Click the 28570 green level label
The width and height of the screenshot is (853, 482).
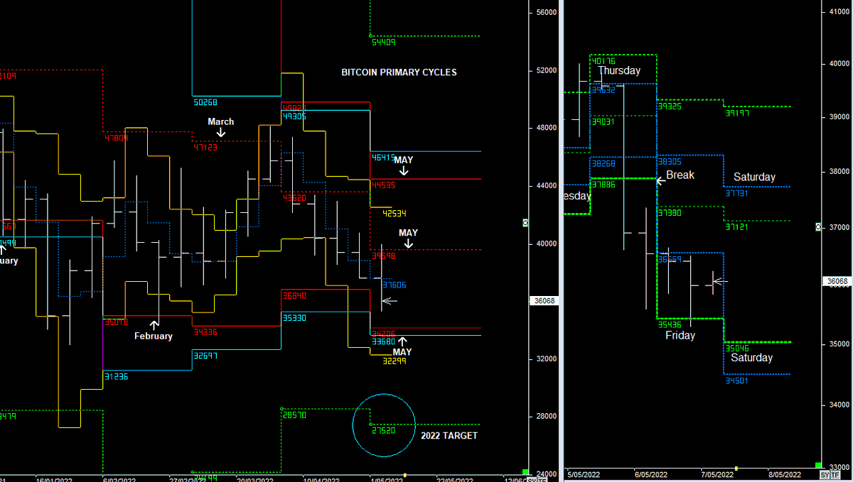(x=294, y=415)
